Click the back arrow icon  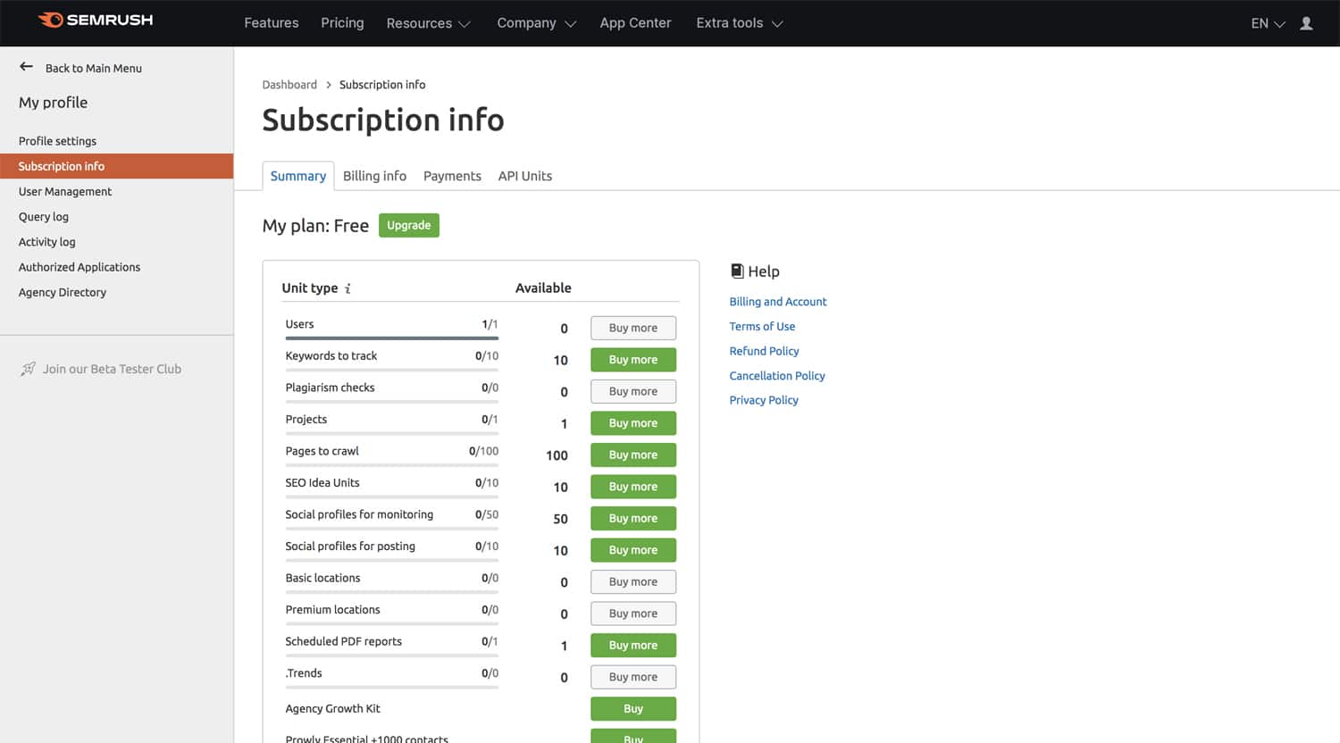click(26, 67)
